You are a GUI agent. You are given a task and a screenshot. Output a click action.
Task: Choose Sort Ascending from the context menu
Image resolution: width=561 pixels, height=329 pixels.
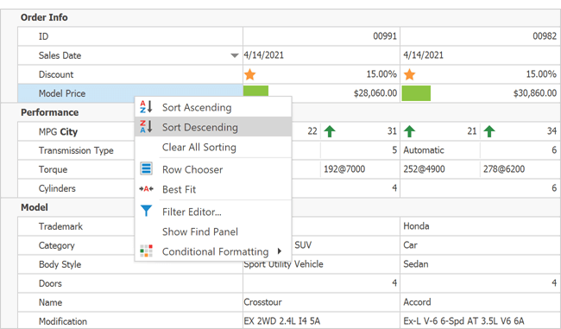point(213,107)
